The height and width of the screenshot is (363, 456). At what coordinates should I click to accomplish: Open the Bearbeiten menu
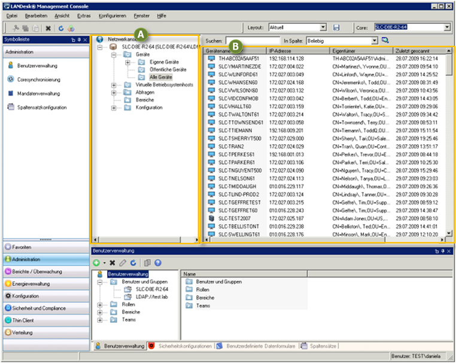pos(36,16)
